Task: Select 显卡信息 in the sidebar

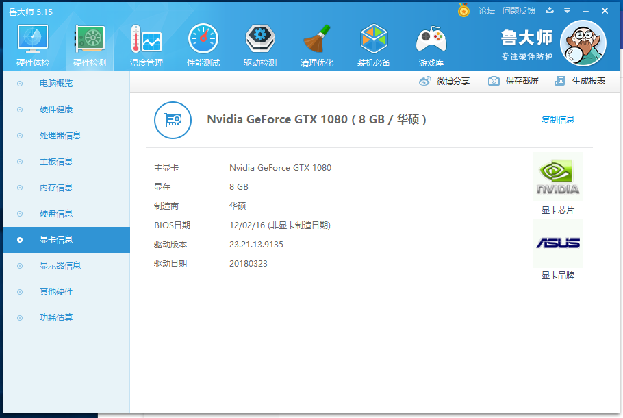Action: [67, 240]
